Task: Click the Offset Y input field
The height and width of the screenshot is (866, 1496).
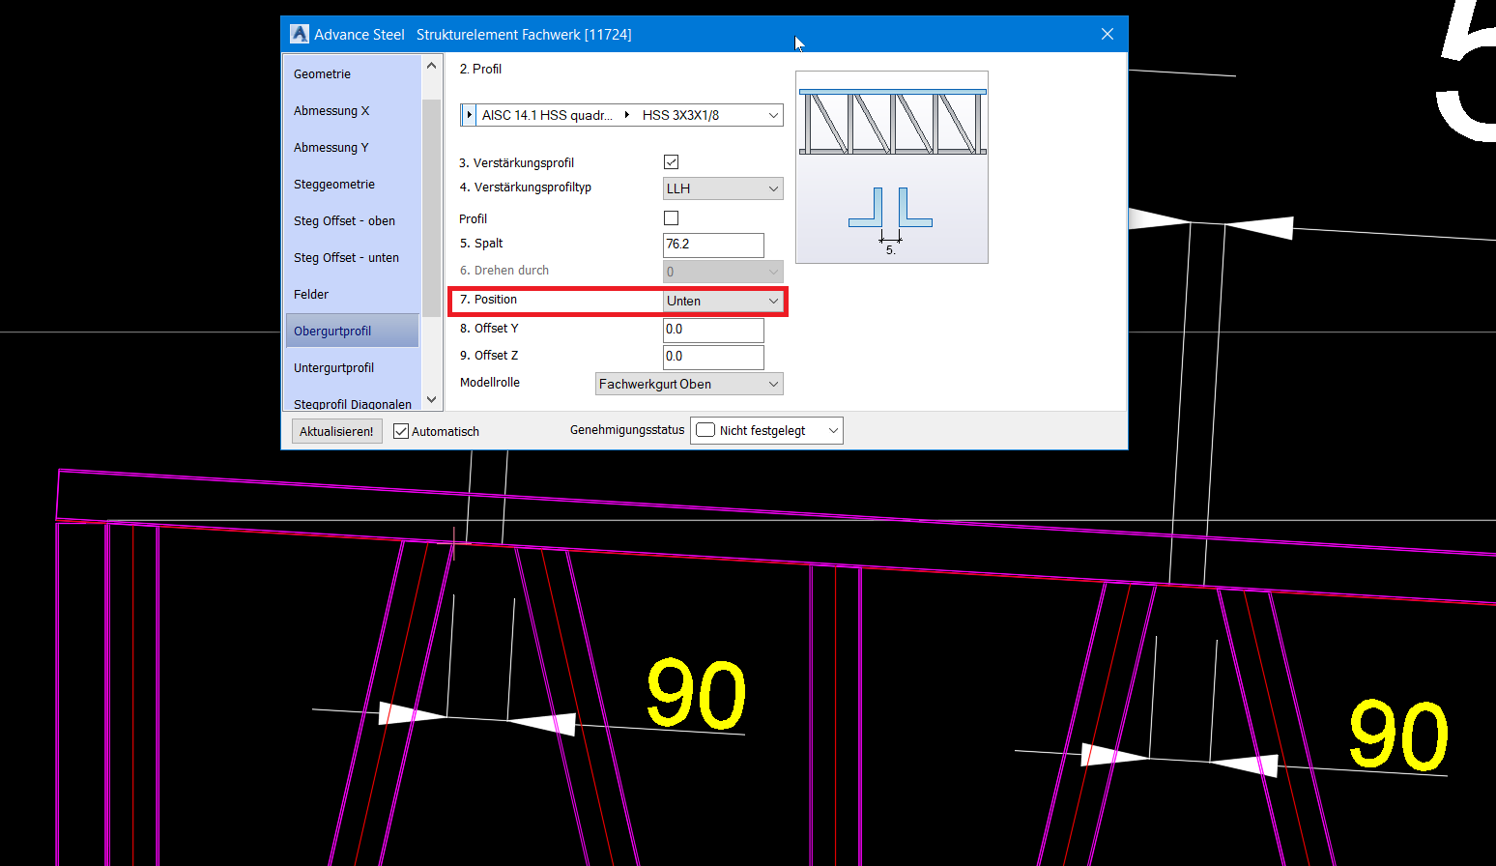Action: point(713,330)
